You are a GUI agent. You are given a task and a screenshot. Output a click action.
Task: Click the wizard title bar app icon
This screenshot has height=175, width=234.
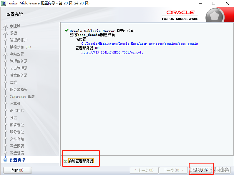point(3,3)
